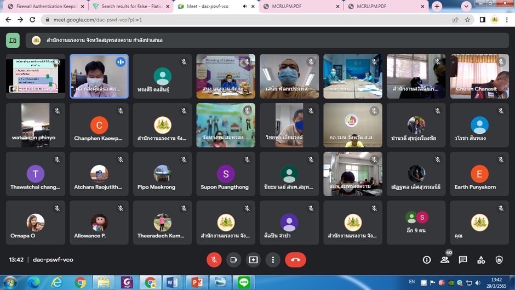The image size is (515, 290).
Task: Open the meeting details info icon
Action: click(x=426, y=260)
